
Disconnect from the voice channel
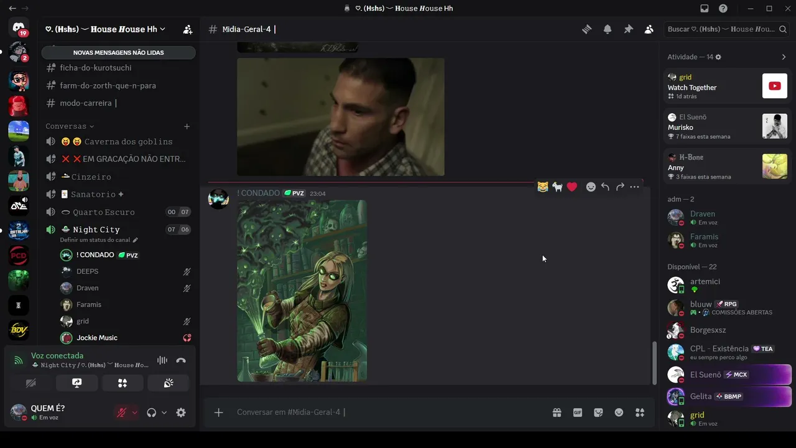tap(181, 360)
